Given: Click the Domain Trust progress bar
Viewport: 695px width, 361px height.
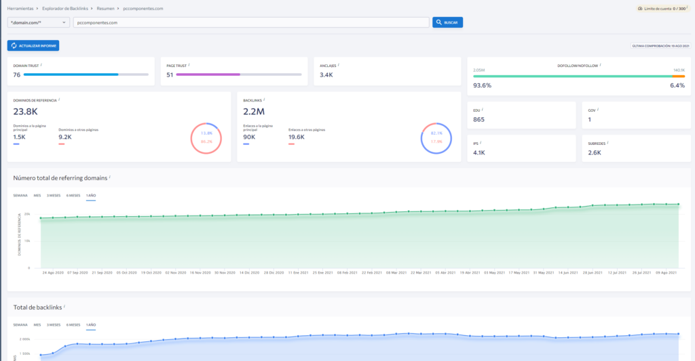Looking at the screenshot, I should click(86, 75).
